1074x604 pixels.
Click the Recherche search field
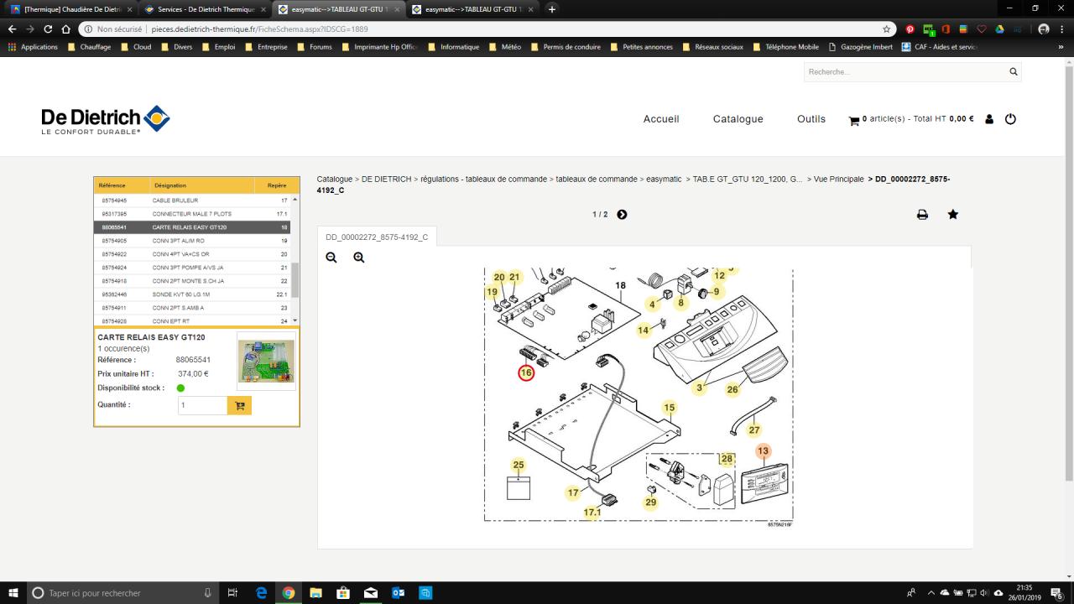pos(906,72)
